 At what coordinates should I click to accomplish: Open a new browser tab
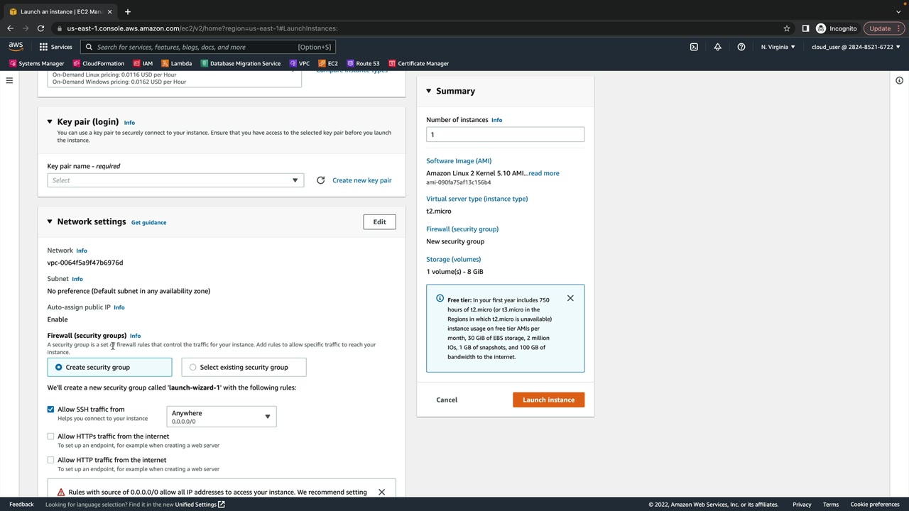pyautogui.click(x=128, y=11)
